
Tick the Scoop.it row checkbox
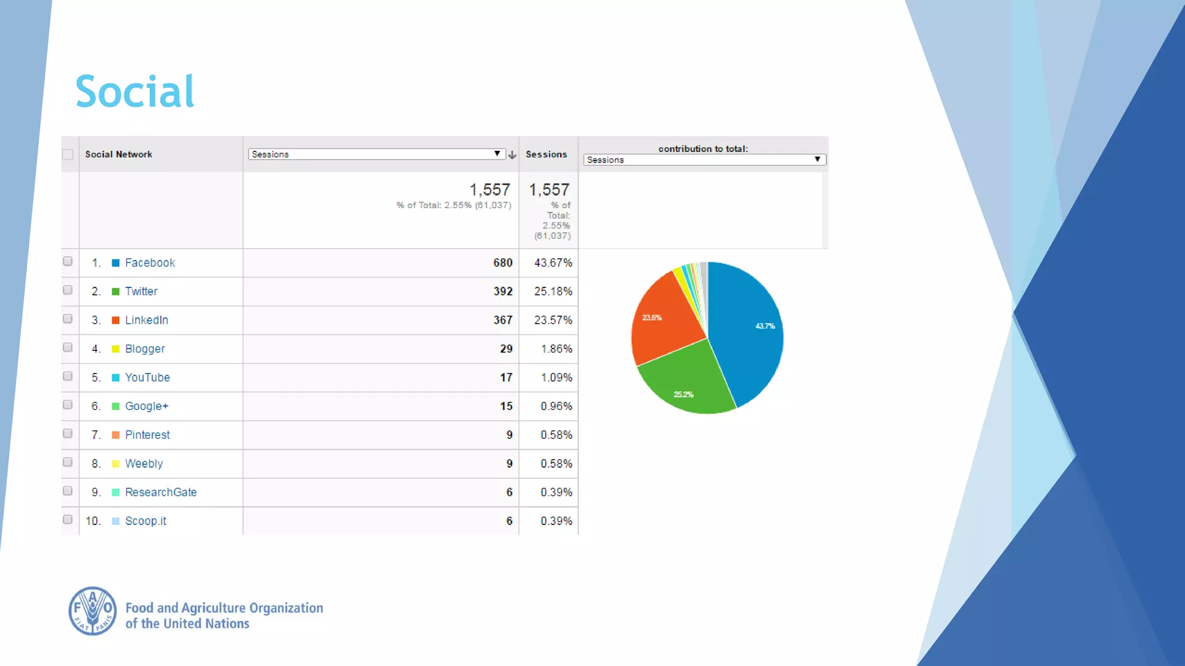click(68, 519)
